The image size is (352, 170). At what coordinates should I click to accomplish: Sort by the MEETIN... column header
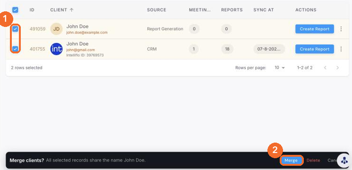200,10
